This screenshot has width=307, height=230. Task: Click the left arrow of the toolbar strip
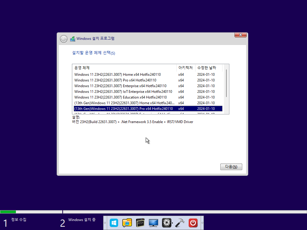(105, 223)
